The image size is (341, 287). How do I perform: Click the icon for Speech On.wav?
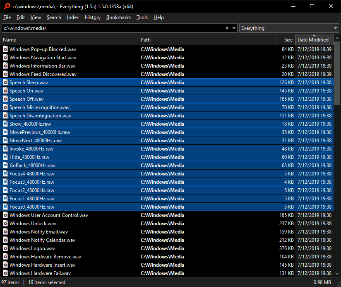click(5, 91)
